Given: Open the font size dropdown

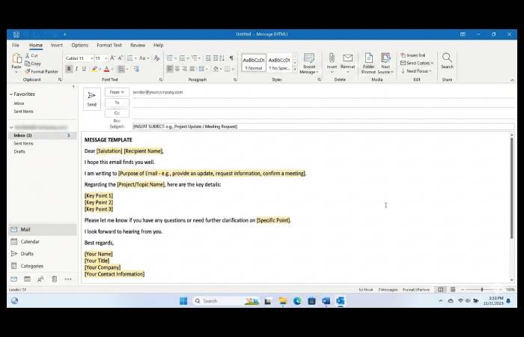Looking at the screenshot, I should (x=106, y=58).
